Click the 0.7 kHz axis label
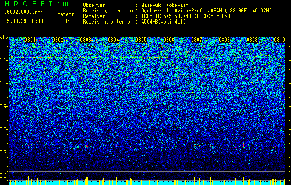Viewport: 291px width, 185px height. 4,153
